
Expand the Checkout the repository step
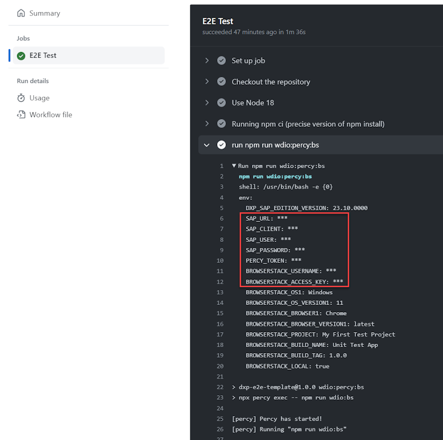coord(207,81)
